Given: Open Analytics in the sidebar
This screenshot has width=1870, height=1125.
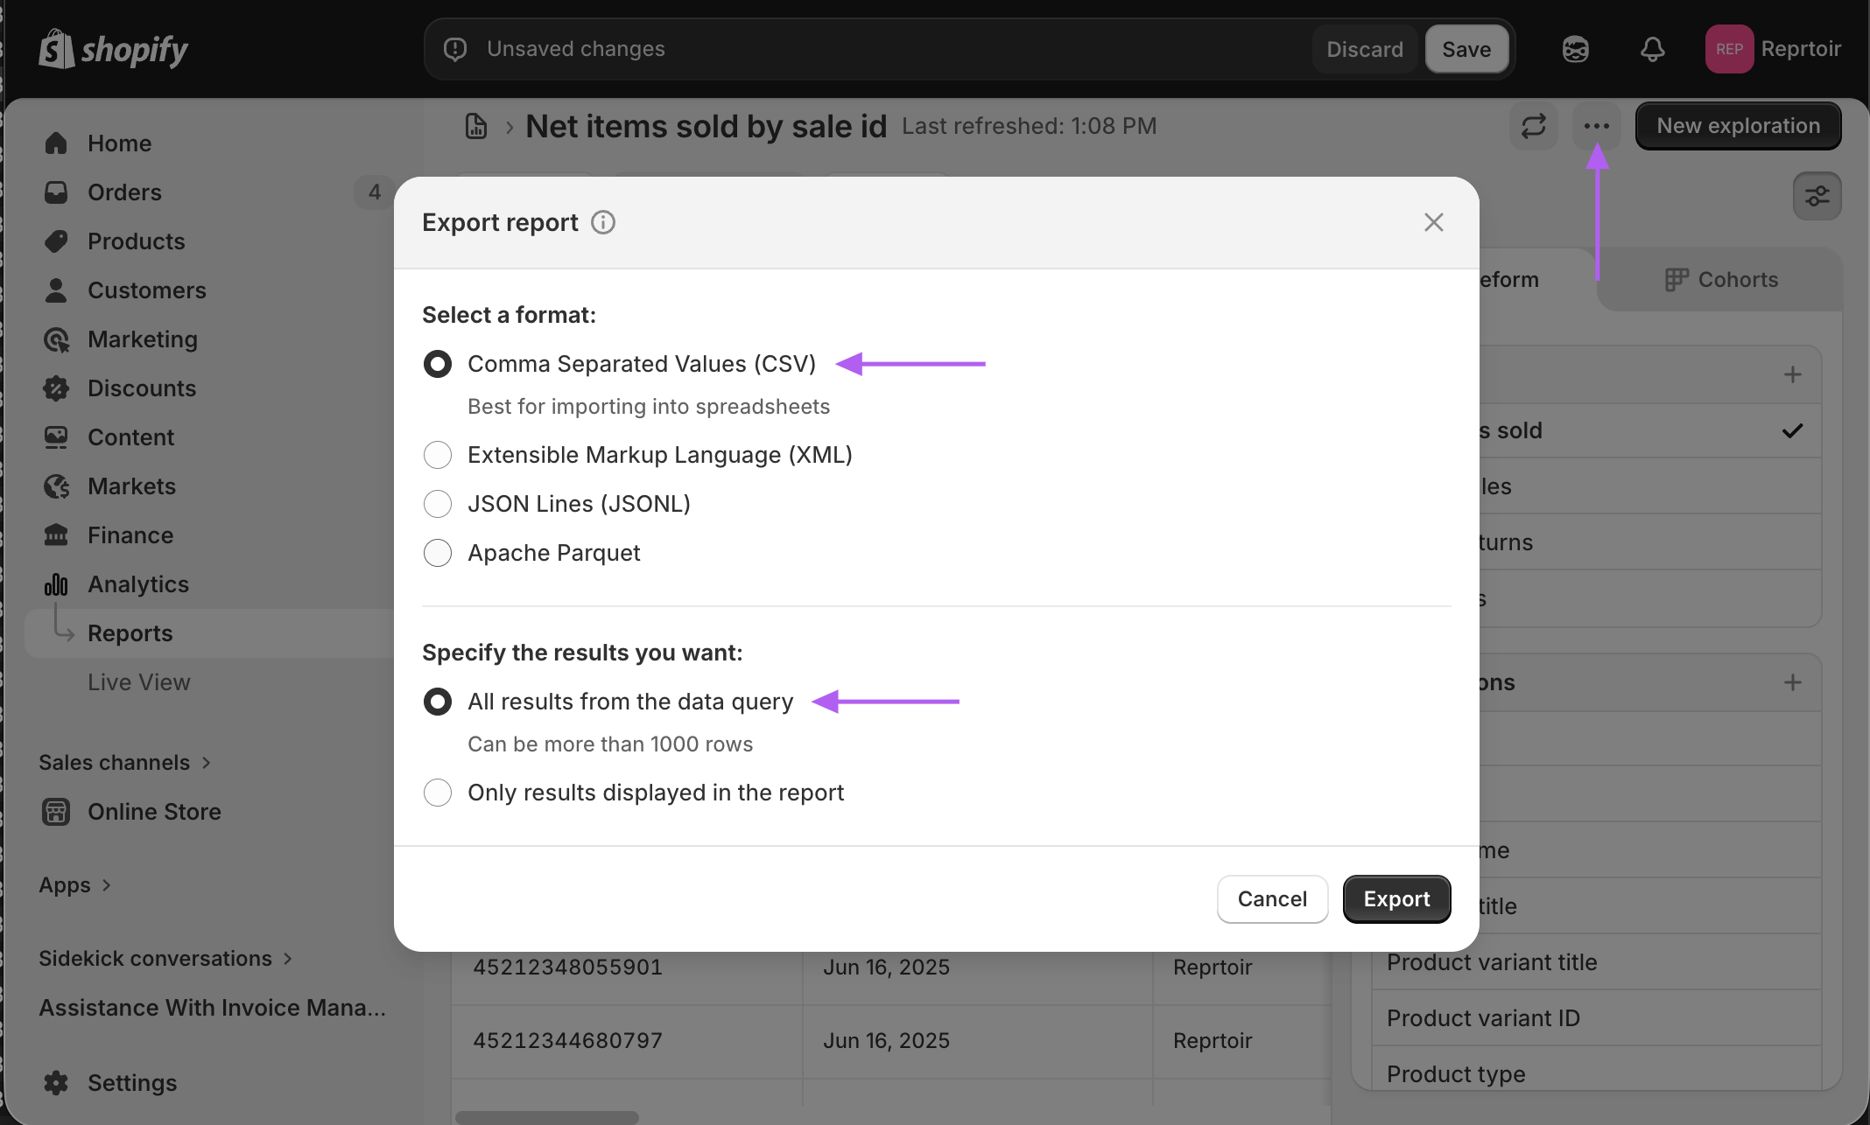Looking at the screenshot, I should (137, 584).
